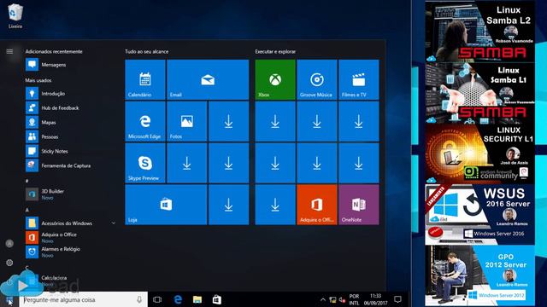Image resolution: width=547 pixels, height=307 pixels.
Task: Click download tile next to Fotos
Action: tap(228, 121)
